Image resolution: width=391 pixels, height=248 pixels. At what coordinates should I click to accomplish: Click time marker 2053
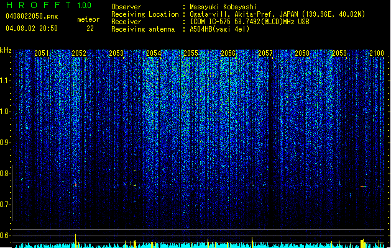(116, 53)
